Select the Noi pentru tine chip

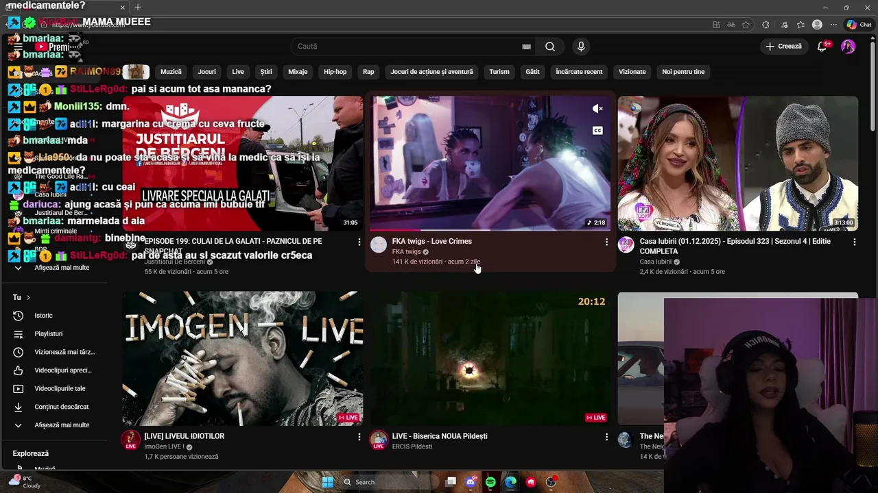coord(683,72)
